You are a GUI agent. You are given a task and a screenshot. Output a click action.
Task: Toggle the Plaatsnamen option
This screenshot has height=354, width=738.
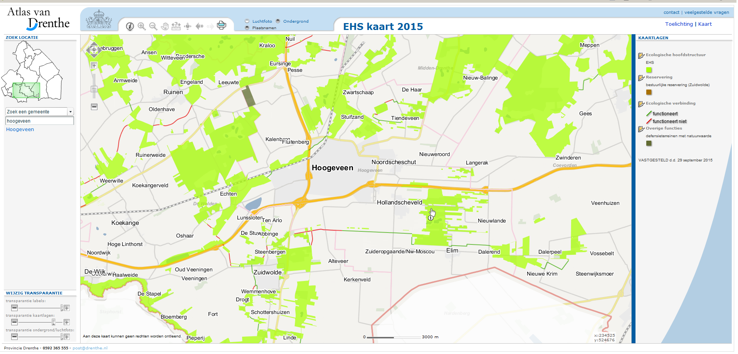(247, 28)
